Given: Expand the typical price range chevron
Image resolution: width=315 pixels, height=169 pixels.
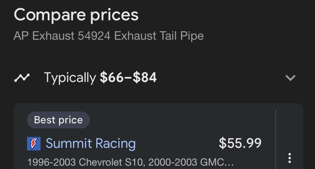Looking at the screenshot, I should (290, 78).
